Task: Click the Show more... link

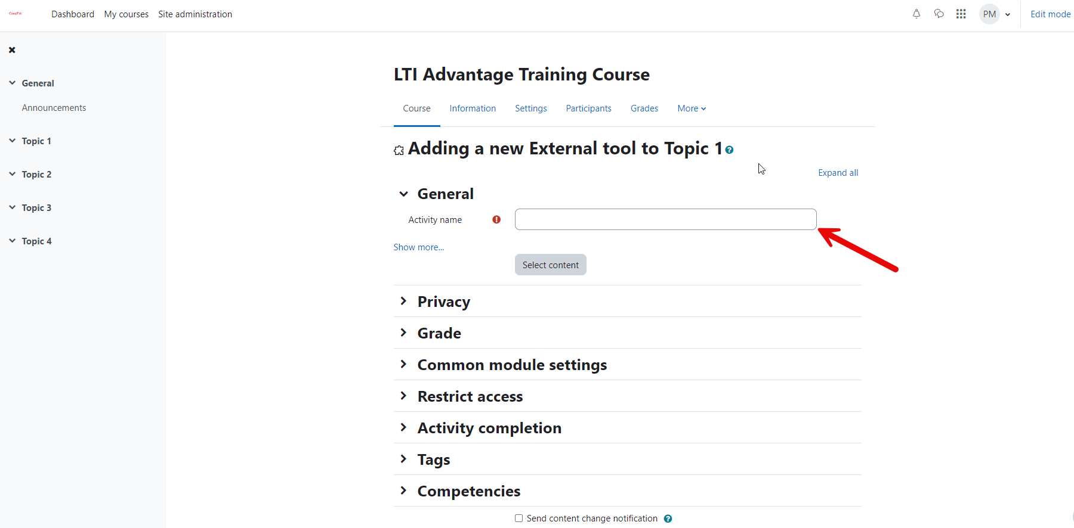Action: [419, 247]
